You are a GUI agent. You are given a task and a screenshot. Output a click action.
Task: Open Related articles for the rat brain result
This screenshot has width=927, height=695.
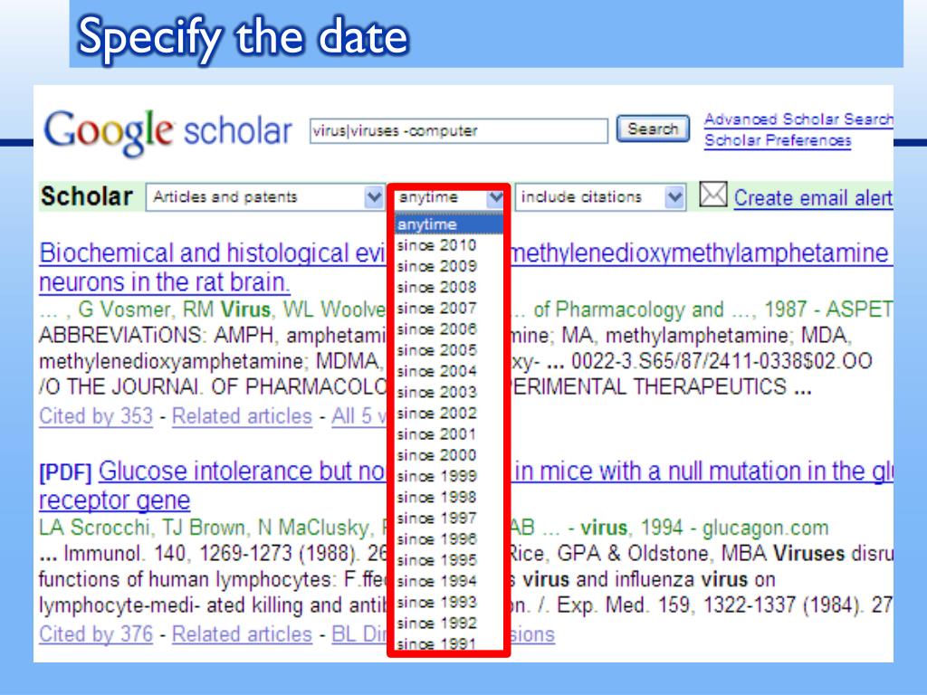pos(242,416)
